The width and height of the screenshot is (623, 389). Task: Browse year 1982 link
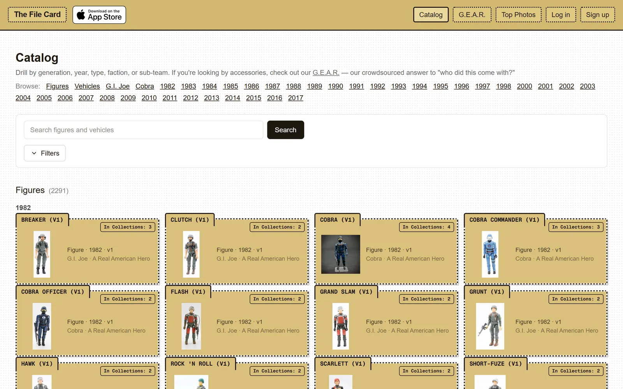(167, 86)
